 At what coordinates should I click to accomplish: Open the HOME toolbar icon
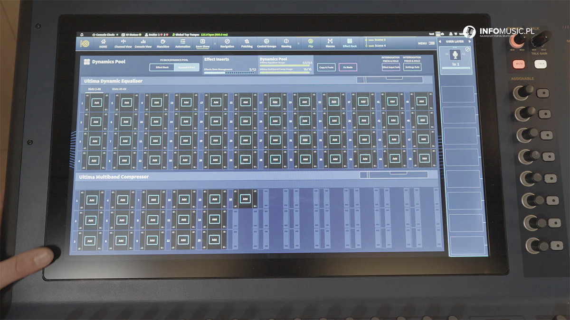[103, 43]
